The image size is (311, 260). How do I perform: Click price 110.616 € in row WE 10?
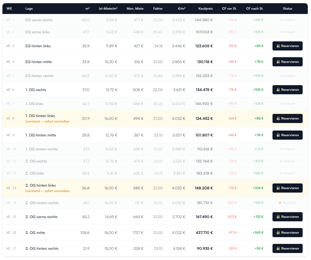click(205, 149)
